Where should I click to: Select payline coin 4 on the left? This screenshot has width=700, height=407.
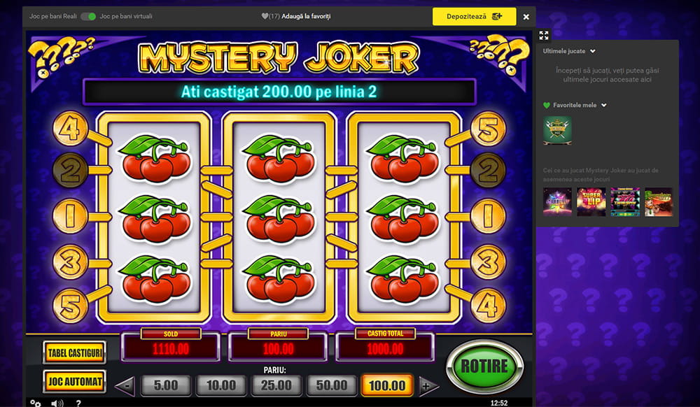pos(70,129)
